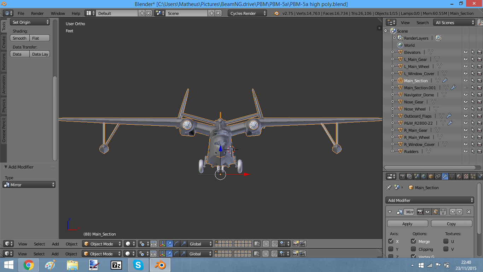Open the Set Origin dropdown

(x=30, y=22)
